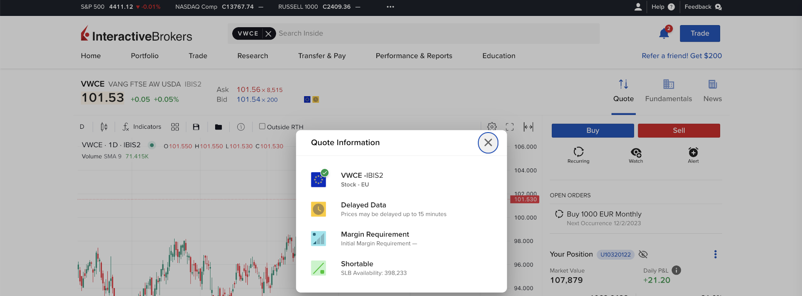Image resolution: width=802 pixels, height=296 pixels.
Task: Open the Portfolio menu
Action: coord(145,56)
